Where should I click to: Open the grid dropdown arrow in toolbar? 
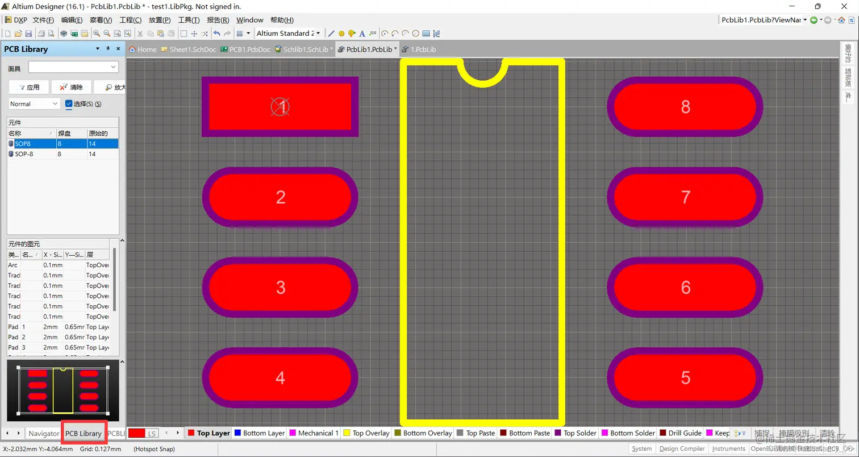click(x=248, y=34)
